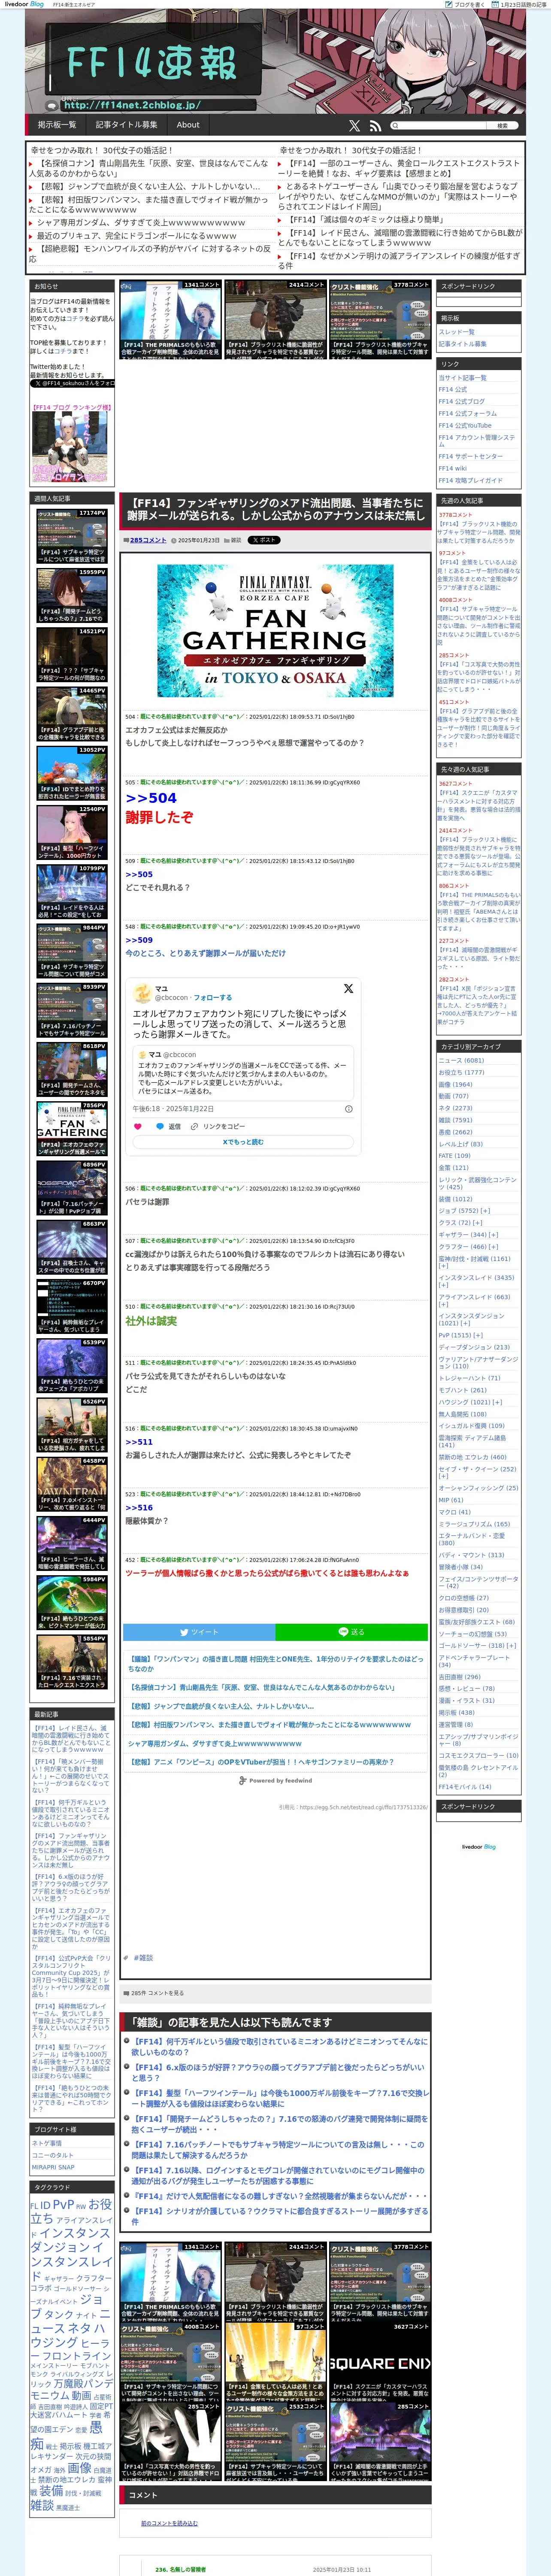Open the トレジャーハント (71) category
The height and width of the screenshot is (2576, 551).
point(469,1378)
